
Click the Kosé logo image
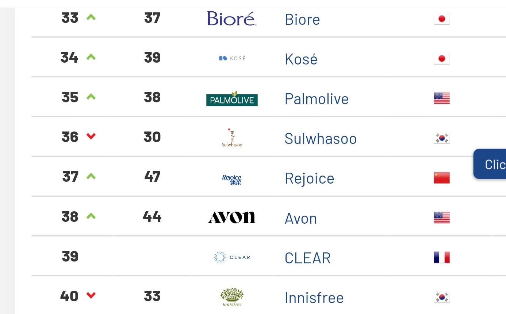232,58
